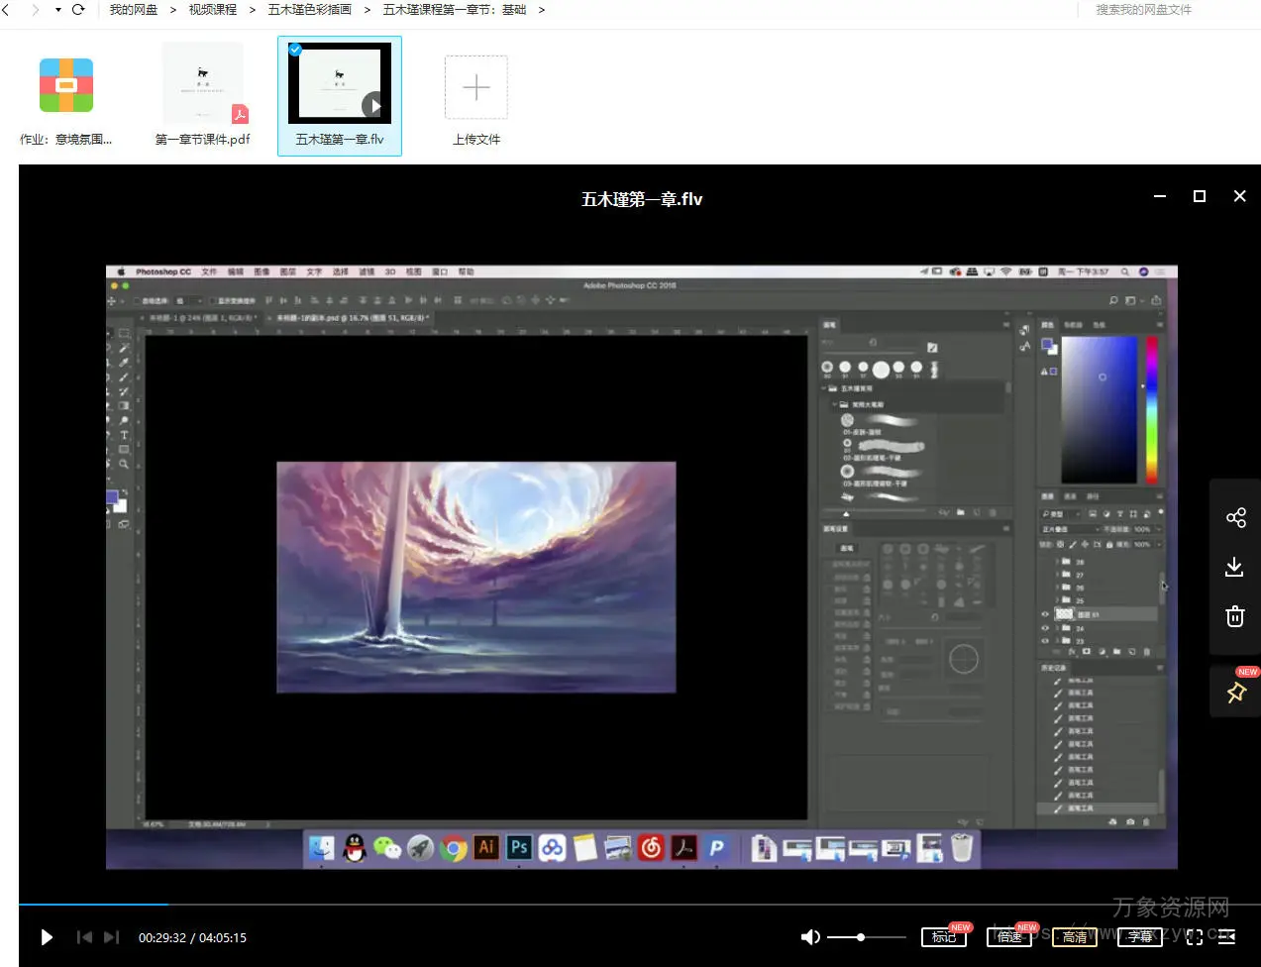Mute the video volume speaker icon
The image size is (1261, 967).
point(810,937)
